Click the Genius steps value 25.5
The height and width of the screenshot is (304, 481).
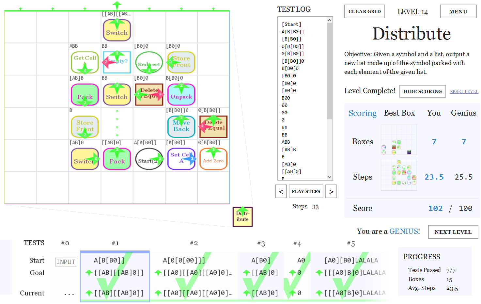[x=463, y=177]
